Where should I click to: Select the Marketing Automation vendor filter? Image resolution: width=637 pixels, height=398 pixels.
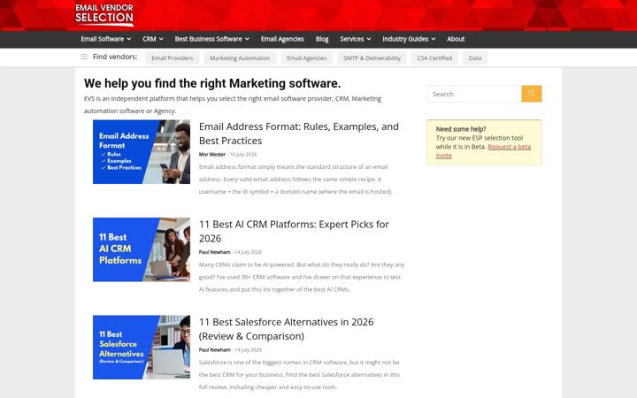point(240,58)
